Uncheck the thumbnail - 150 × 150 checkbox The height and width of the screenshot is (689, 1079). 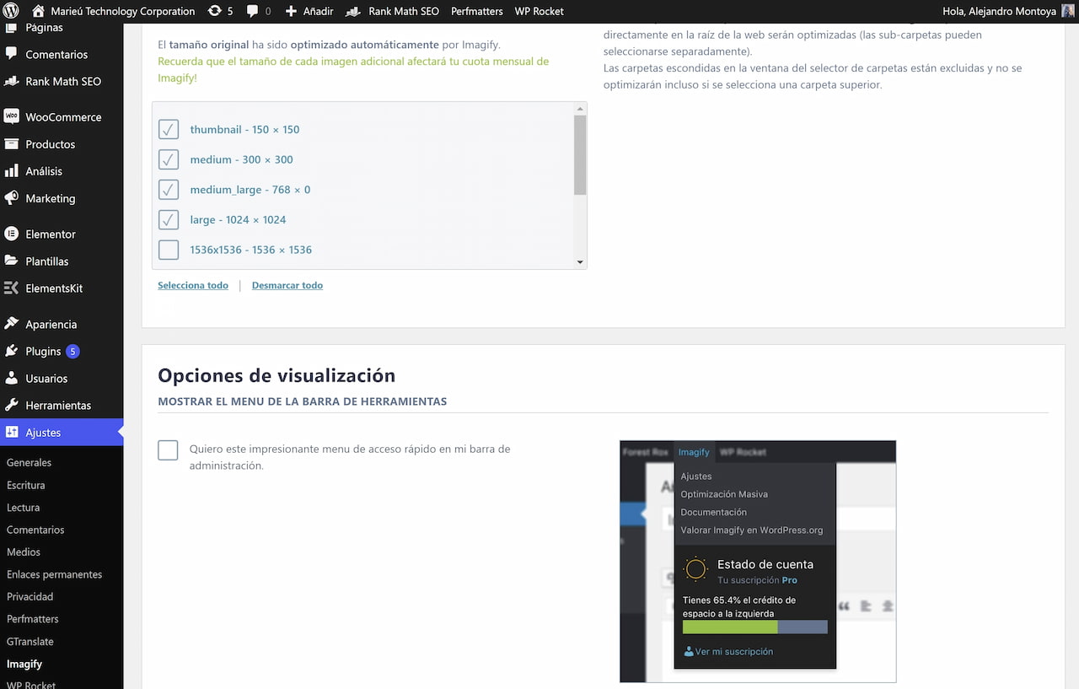click(169, 129)
